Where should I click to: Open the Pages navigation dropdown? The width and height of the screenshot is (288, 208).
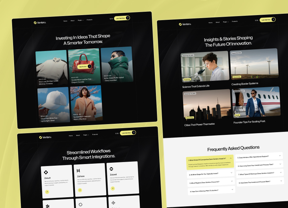pyautogui.click(x=80, y=20)
